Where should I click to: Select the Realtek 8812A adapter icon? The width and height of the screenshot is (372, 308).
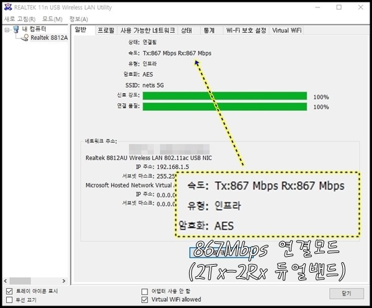point(25,38)
